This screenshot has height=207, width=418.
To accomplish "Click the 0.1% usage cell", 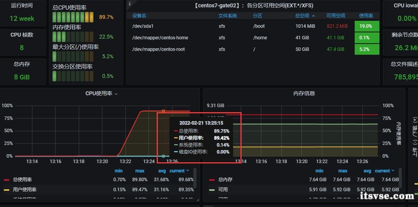I will 367,37.
